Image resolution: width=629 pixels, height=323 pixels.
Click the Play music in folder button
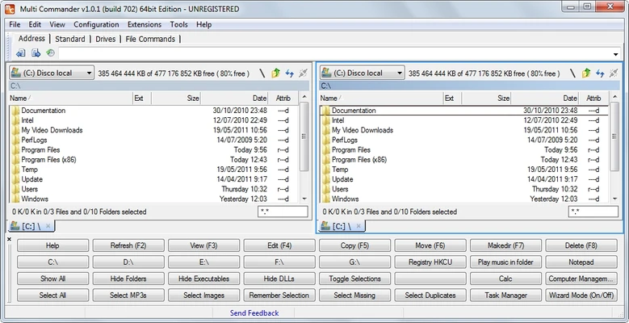click(x=505, y=262)
